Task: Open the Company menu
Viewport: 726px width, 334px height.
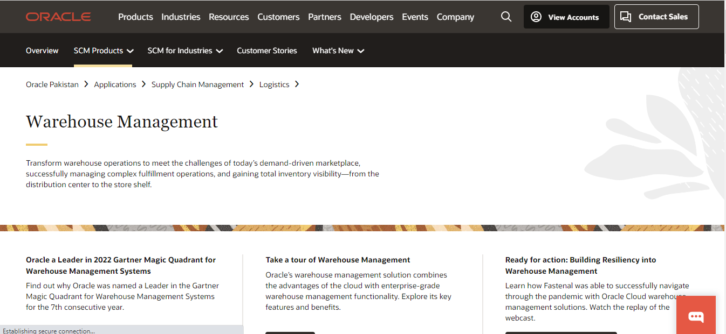Action: [x=455, y=17]
